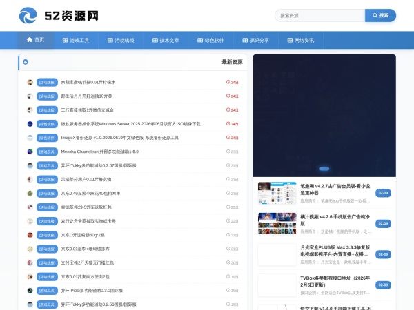The height and width of the screenshot is (310, 414).
Task: Open post 邮生活月月开好运抽10元券
Action: (x=87, y=96)
